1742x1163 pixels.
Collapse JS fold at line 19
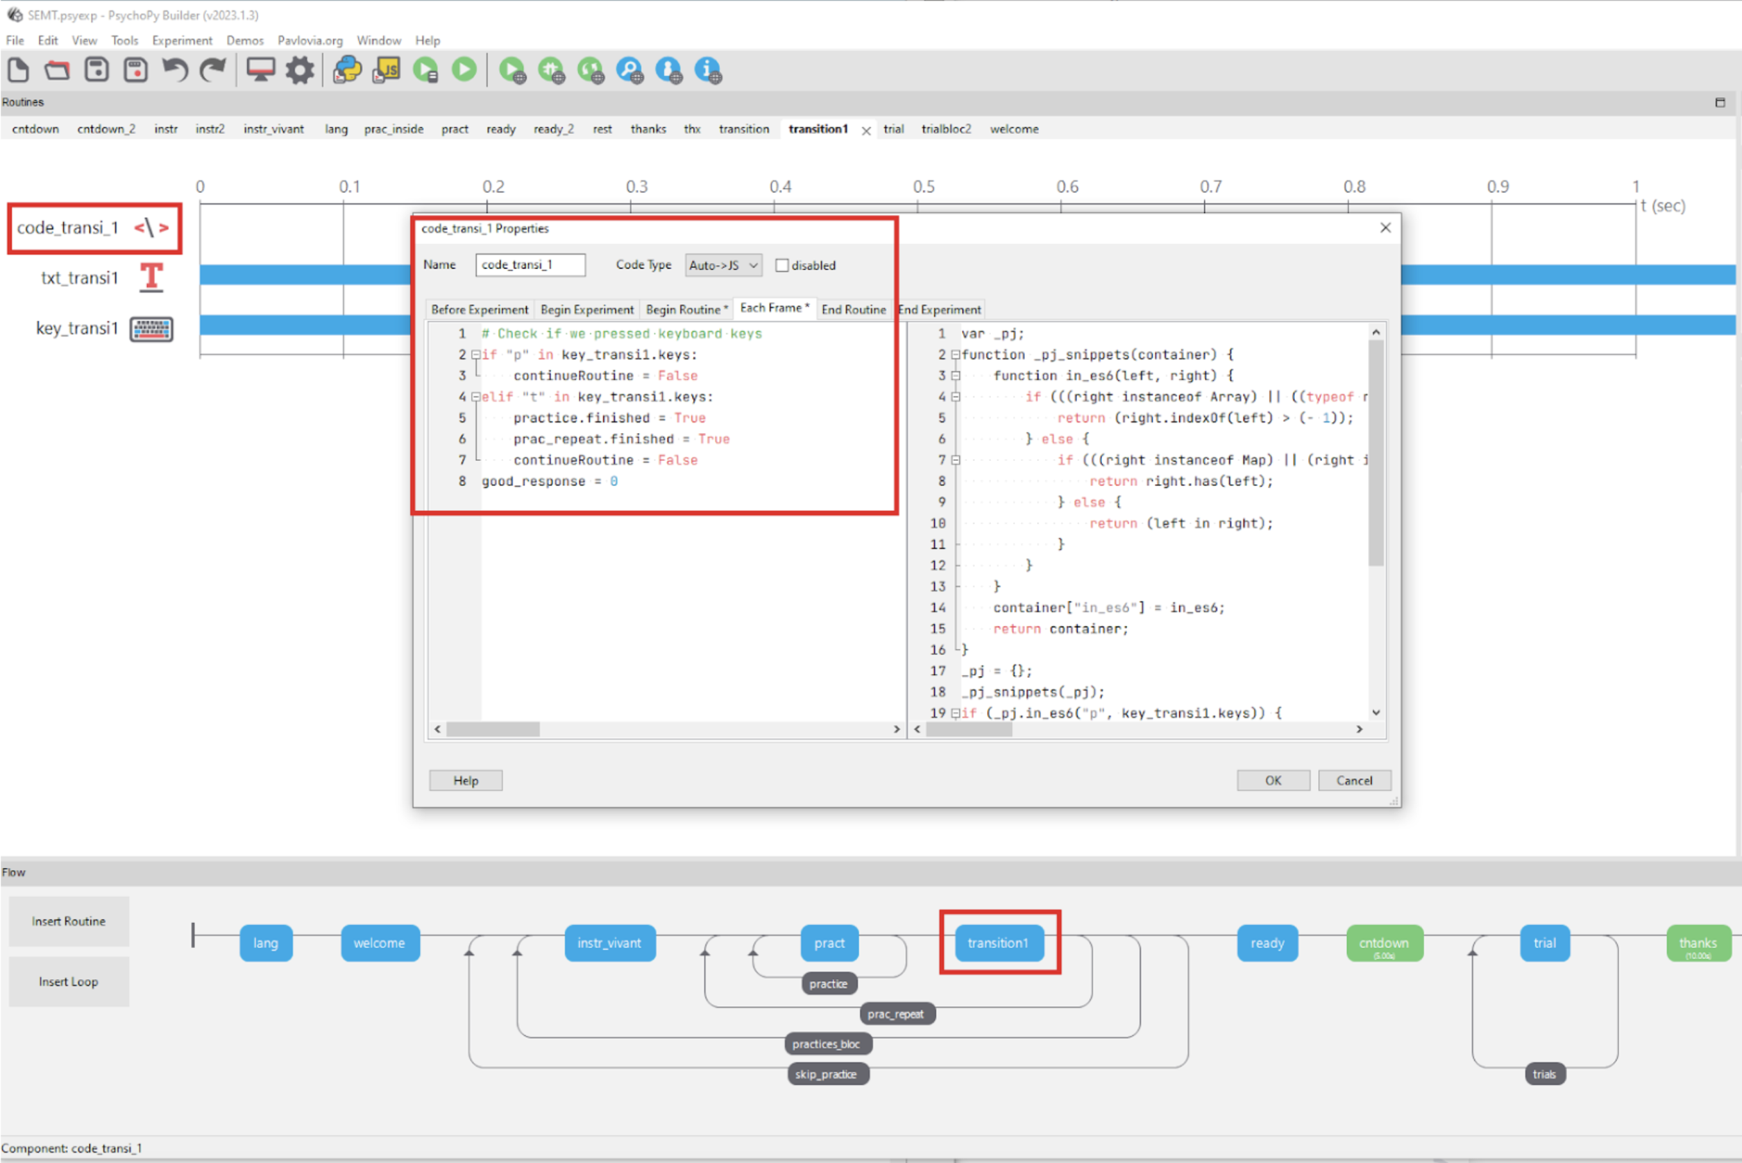955,713
